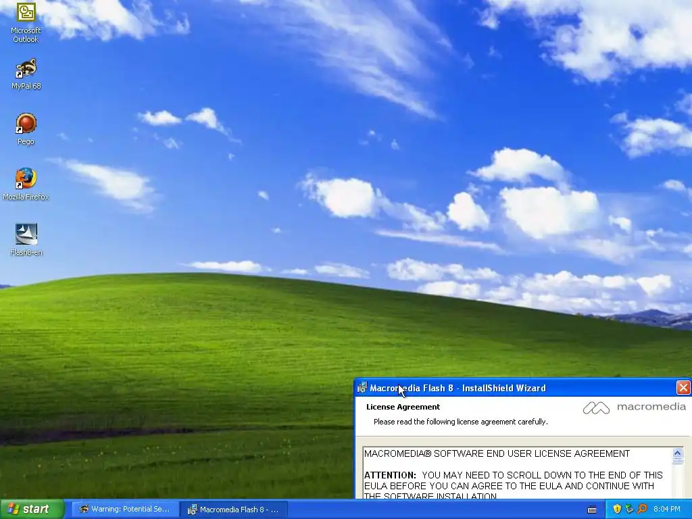
Task: Click the installer icon in wizard title bar
Action: (x=362, y=388)
